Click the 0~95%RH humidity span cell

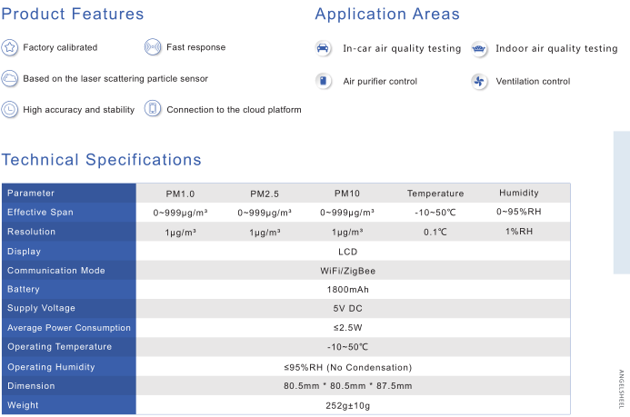[x=519, y=212]
